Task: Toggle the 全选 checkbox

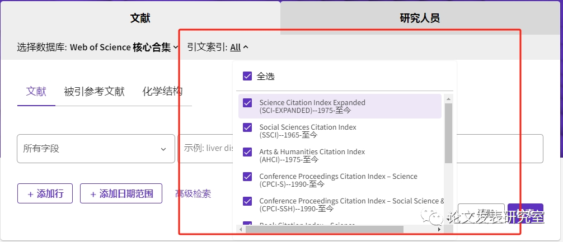Action: 247,76
